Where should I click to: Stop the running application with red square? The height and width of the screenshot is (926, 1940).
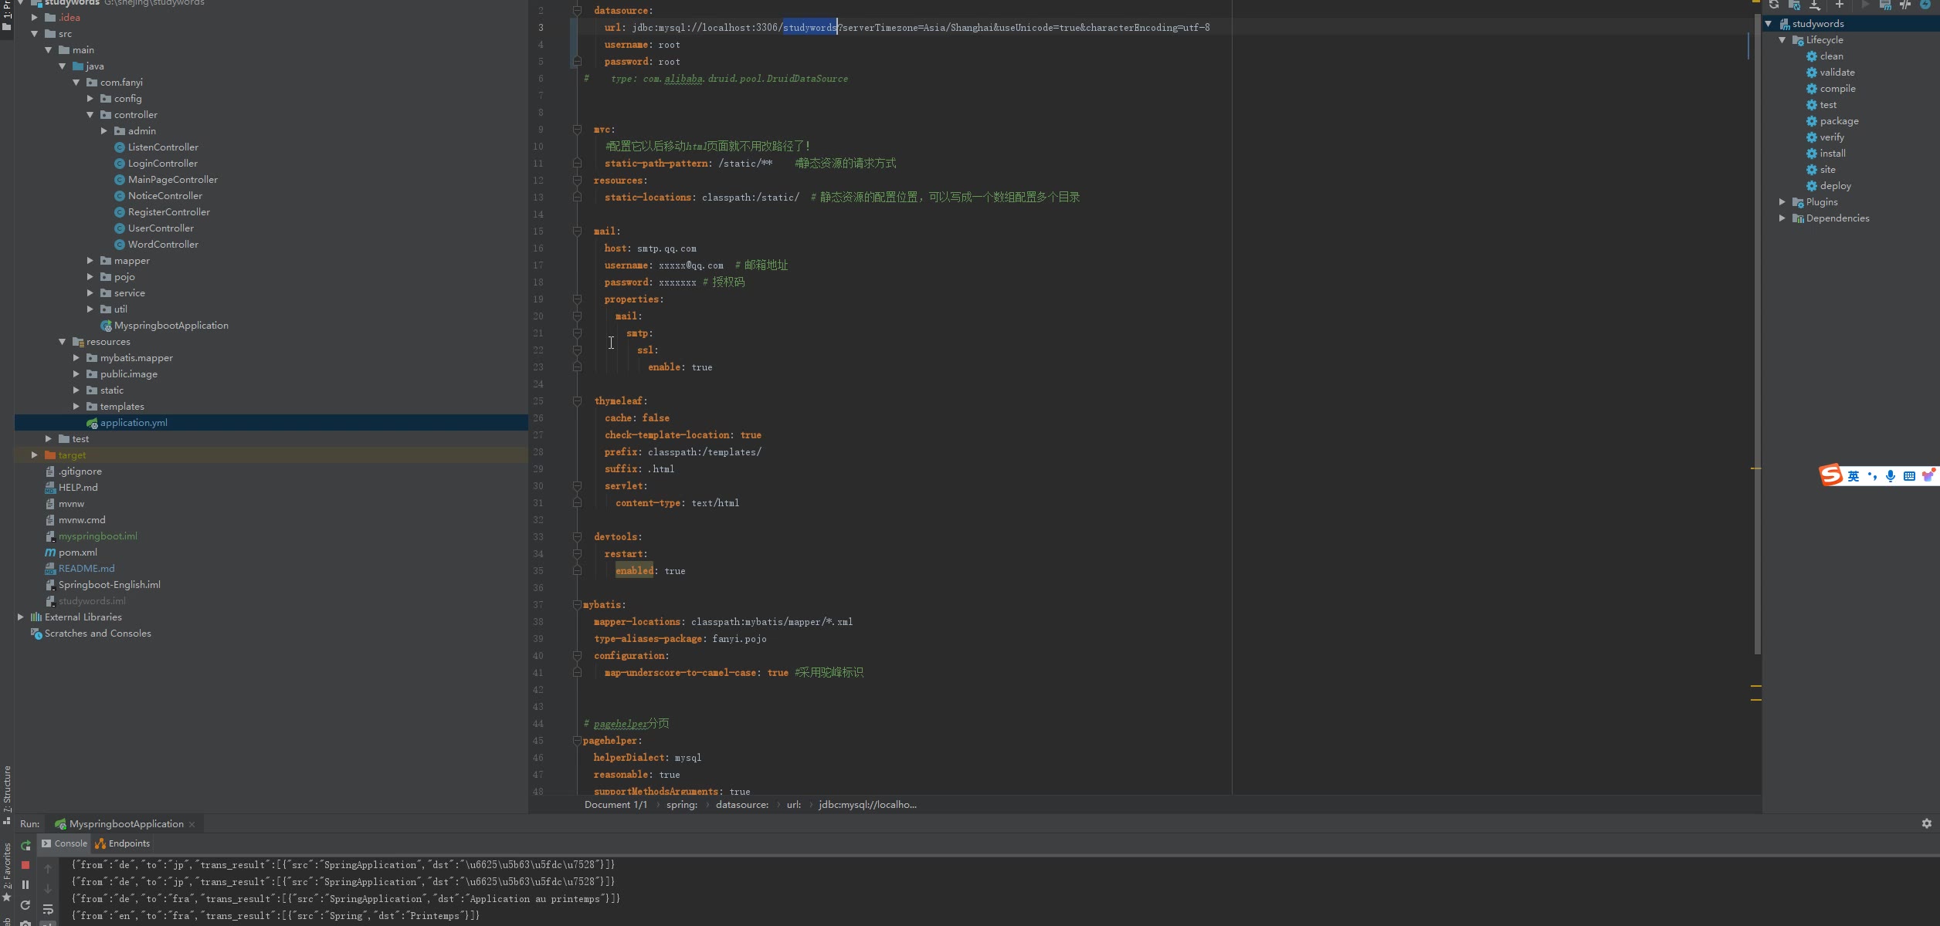[25, 865]
